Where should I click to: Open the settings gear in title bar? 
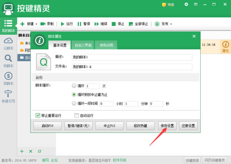[186, 5]
